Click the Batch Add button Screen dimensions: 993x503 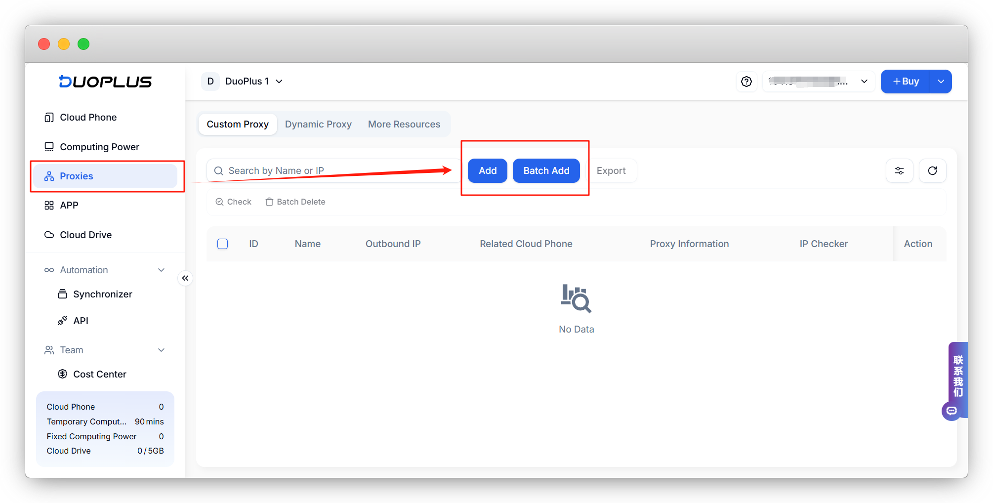click(x=546, y=170)
